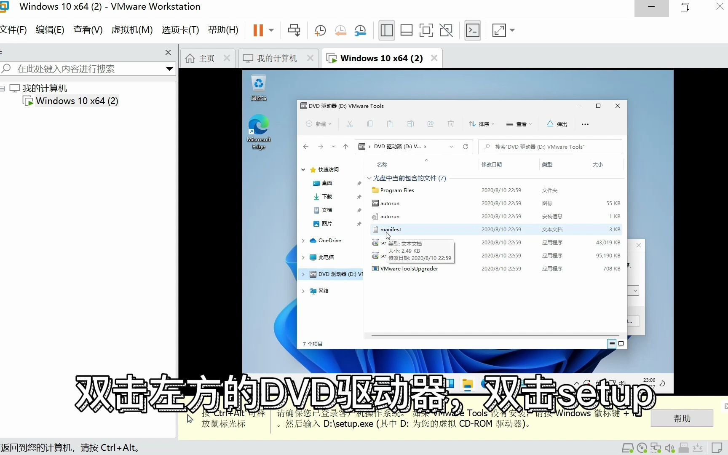Refresh the Explorer folder view
This screenshot has height=455, width=728.
click(466, 147)
